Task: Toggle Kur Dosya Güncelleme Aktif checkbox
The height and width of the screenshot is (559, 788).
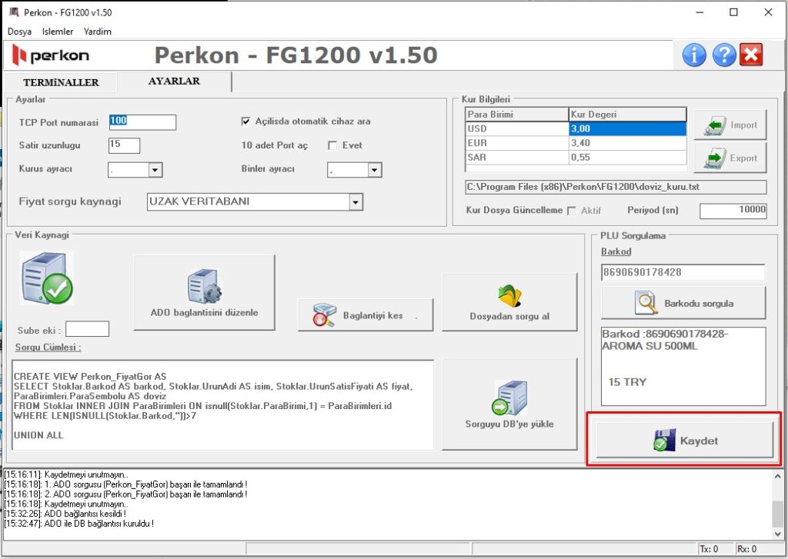Action: click(x=572, y=211)
